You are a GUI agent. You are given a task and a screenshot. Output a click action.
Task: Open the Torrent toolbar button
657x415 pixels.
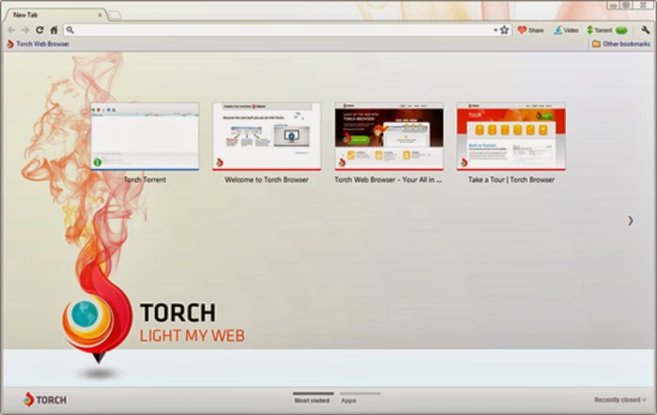(x=607, y=30)
